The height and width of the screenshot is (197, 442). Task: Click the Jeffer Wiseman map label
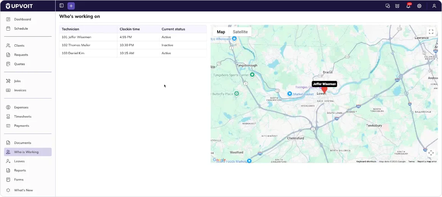click(x=325, y=84)
